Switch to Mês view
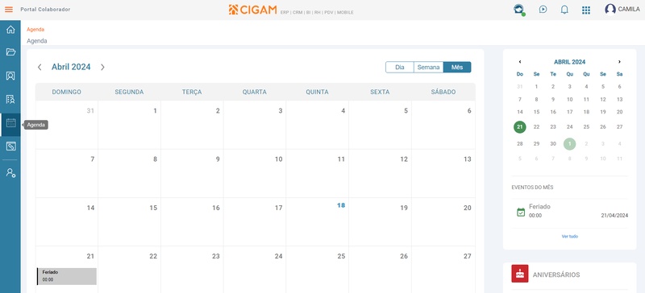Image resolution: width=645 pixels, height=293 pixels. (x=457, y=67)
